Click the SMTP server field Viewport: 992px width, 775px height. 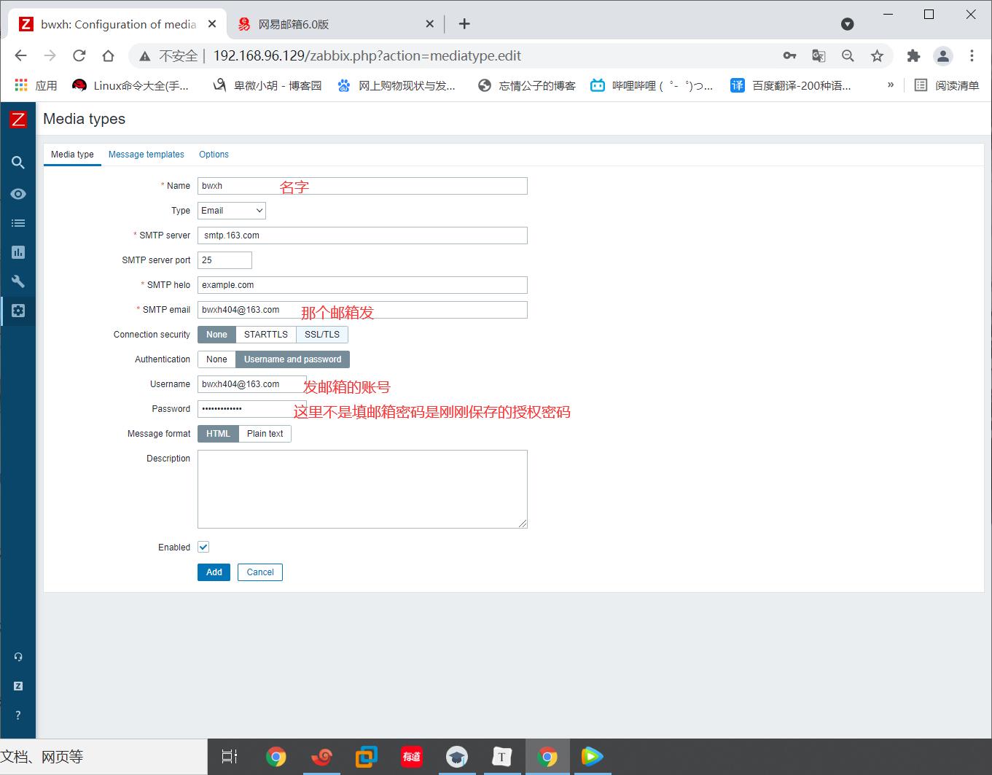tap(362, 235)
